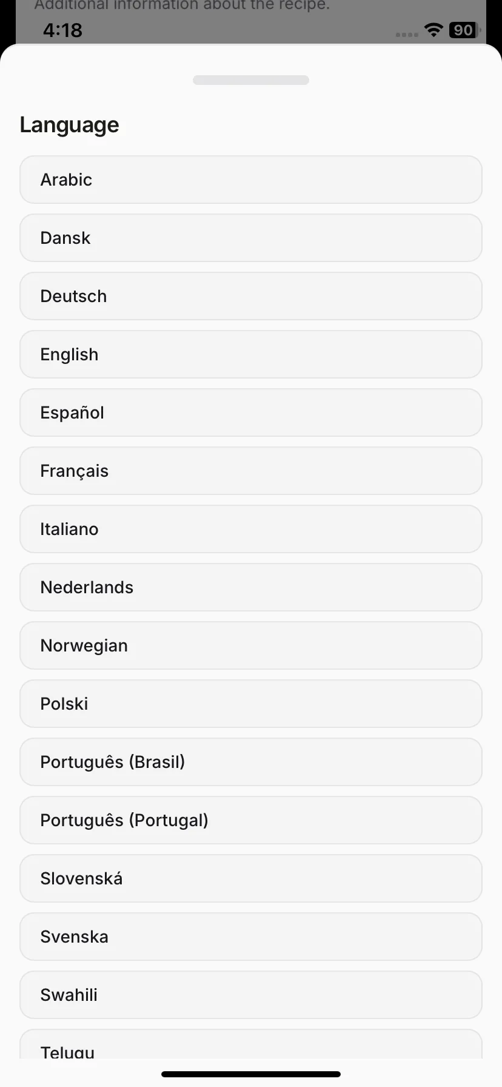Viewport: 502px width, 1087px height.
Task: Choose Swahili as the language
Action: [x=251, y=995]
